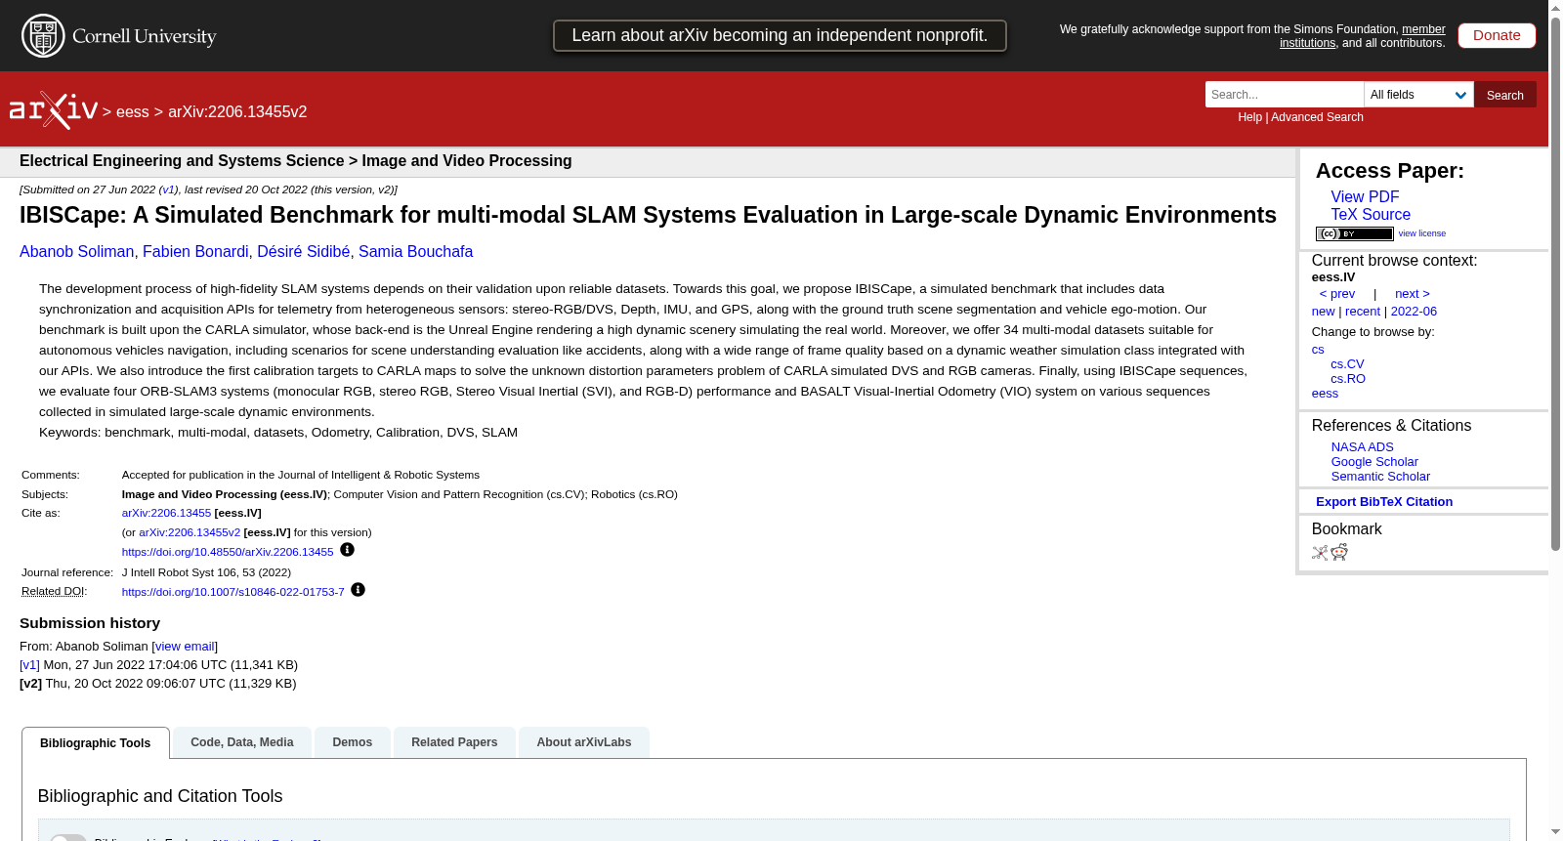Click info icon beside arXiv DOI link
This screenshot has height=841, width=1563.
tap(347, 550)
